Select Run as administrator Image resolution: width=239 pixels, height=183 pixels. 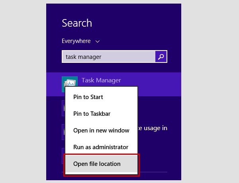(101, 147)
